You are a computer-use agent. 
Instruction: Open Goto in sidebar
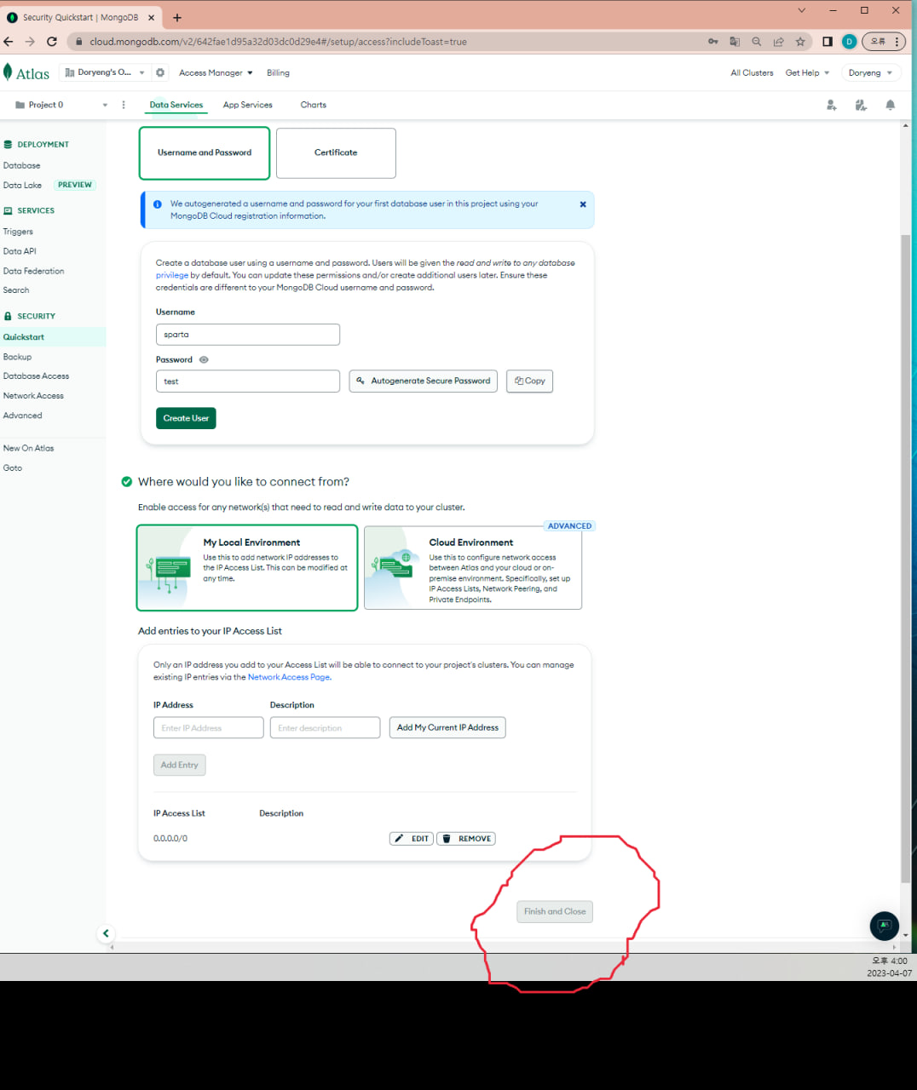[13, 468]
